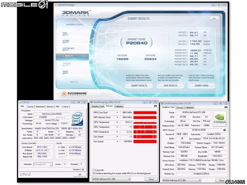The image size is (247, 185).
Task: Click the GPU score value 18289
Action: pos(122,59)
